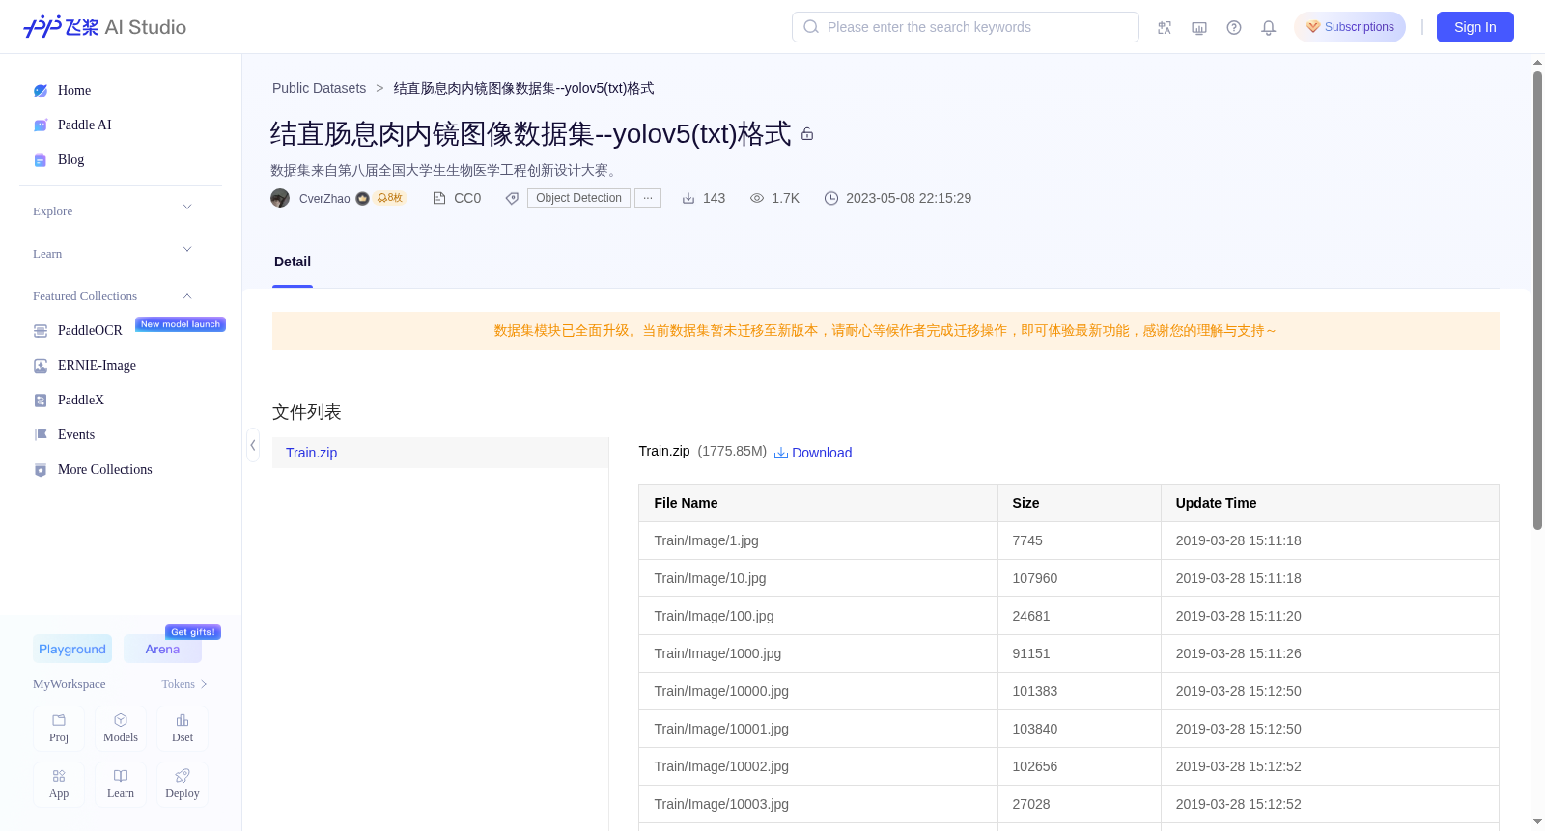Click the download count icon
Screen dimensions: 1545x831
(x=688, y=198)
